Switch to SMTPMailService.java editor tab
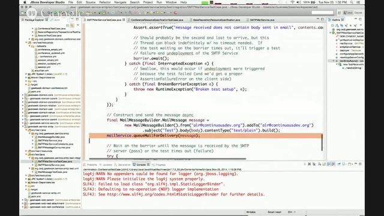384x216 pixels. point(262,20)
